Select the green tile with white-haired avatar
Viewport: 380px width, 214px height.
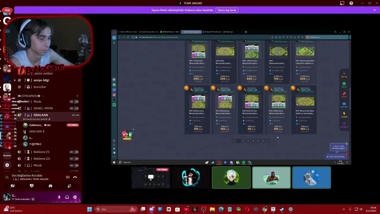pos(231,178)
